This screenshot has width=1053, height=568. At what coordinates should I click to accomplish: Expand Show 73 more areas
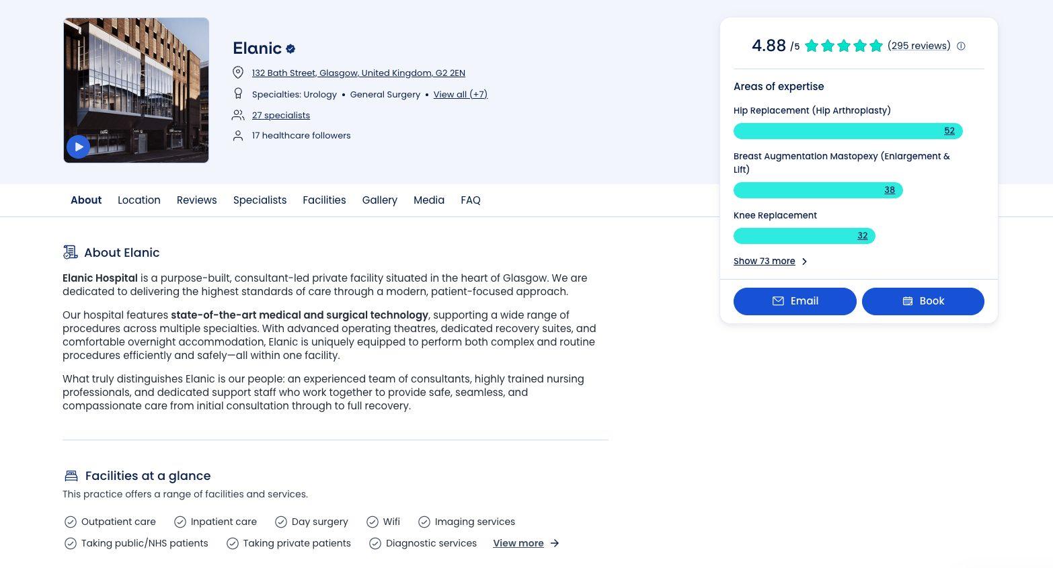pos(771,261)
